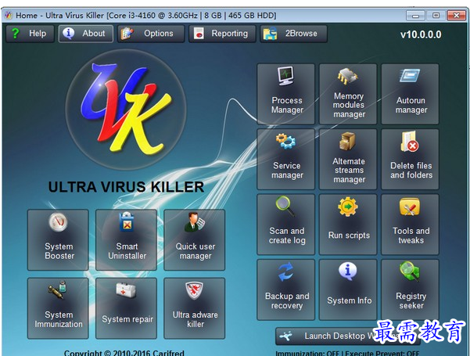This screenshot has width=470, height=356.
Task: Maximize the Ultra Virus Killer window
Action: point(436,16)
